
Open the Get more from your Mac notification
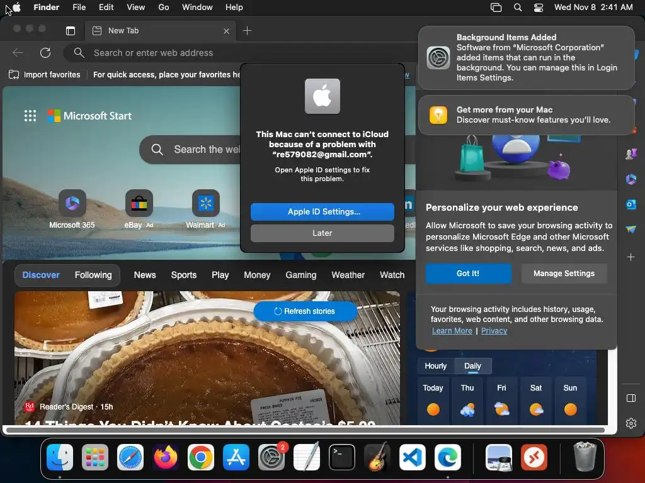pyautogui.click(x=526, y=115)
